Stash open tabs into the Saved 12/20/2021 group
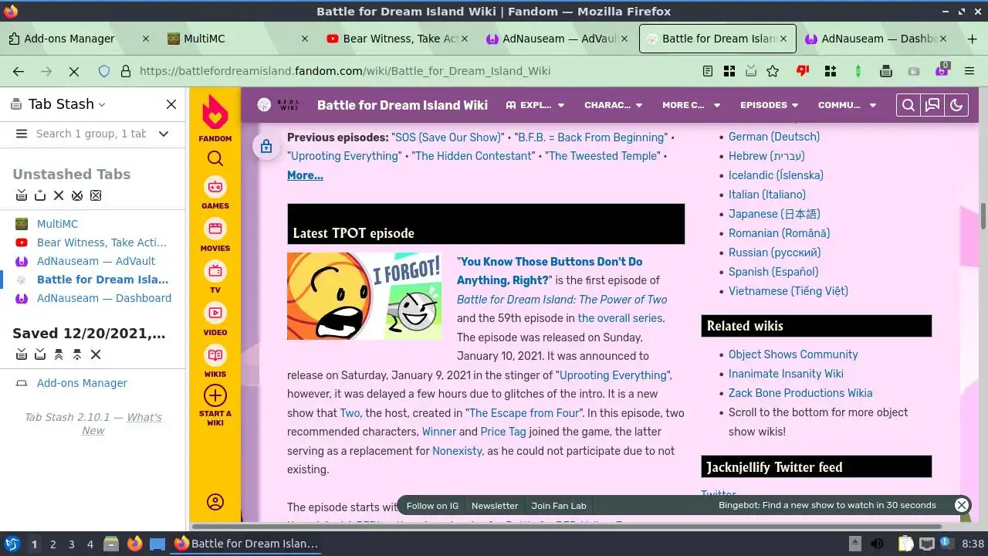This screenshot has height=556, width=988. tap(22, 354)
